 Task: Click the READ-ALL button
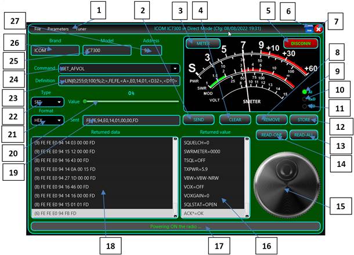point(304,135)
